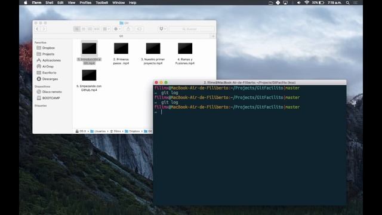This screenshot has height=215, width=382.
Task: Minimize the iTerm terminal window
Action: click(161, 82)
